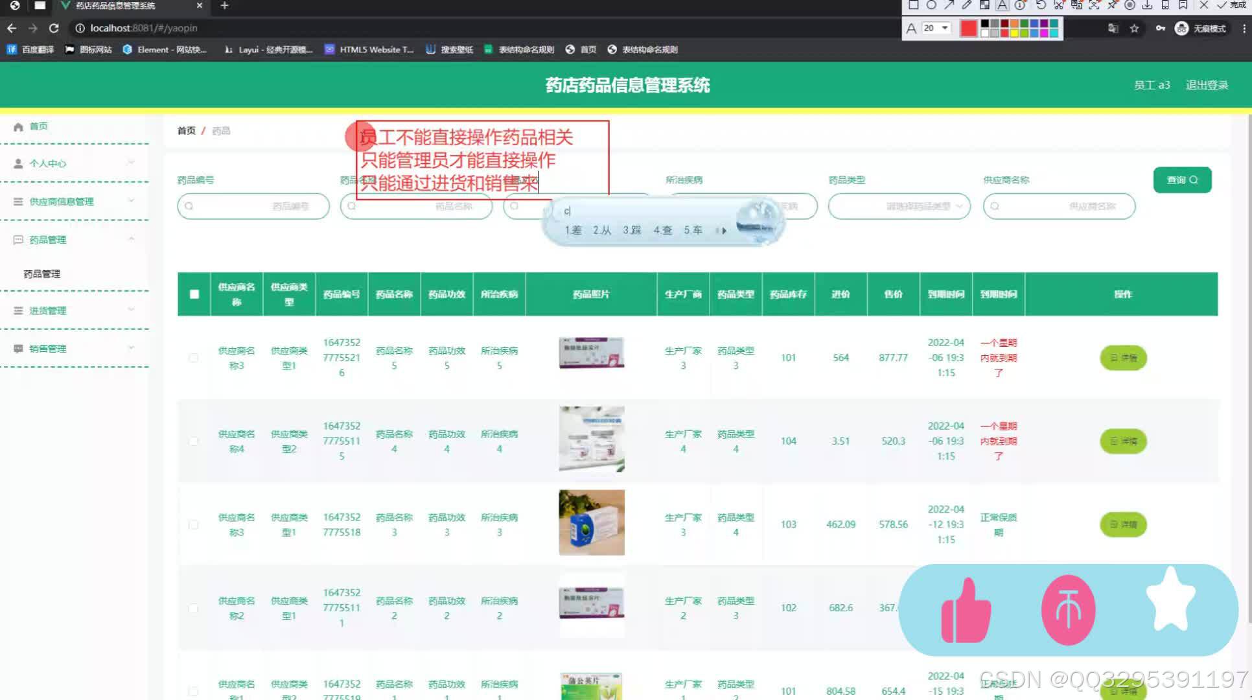Click 完成 to finish screenshot
The height and width of the screenshot is (700, 1252).
[x=1231, y=5]
